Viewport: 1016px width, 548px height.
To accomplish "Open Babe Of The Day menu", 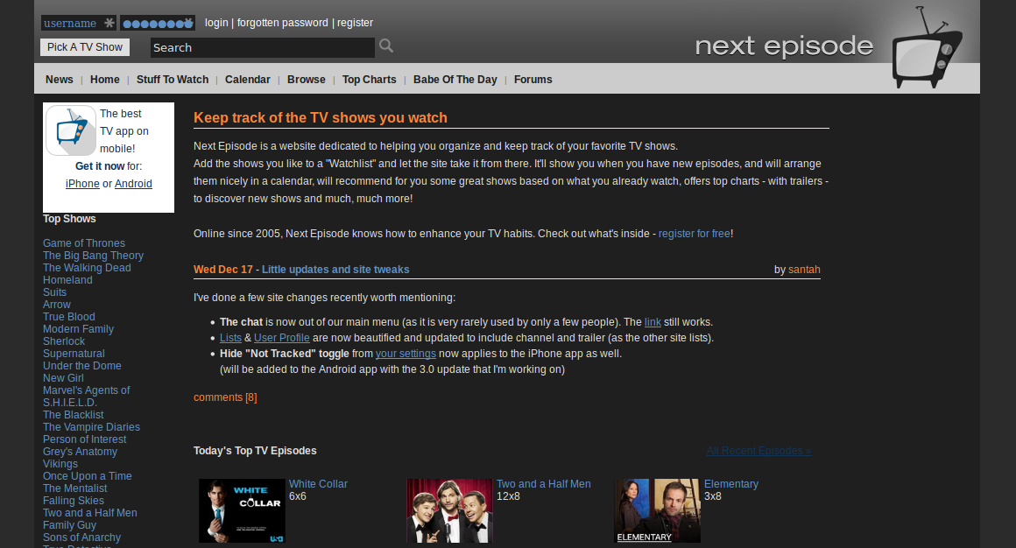I will pyautogui.click(x=455, y=80).
